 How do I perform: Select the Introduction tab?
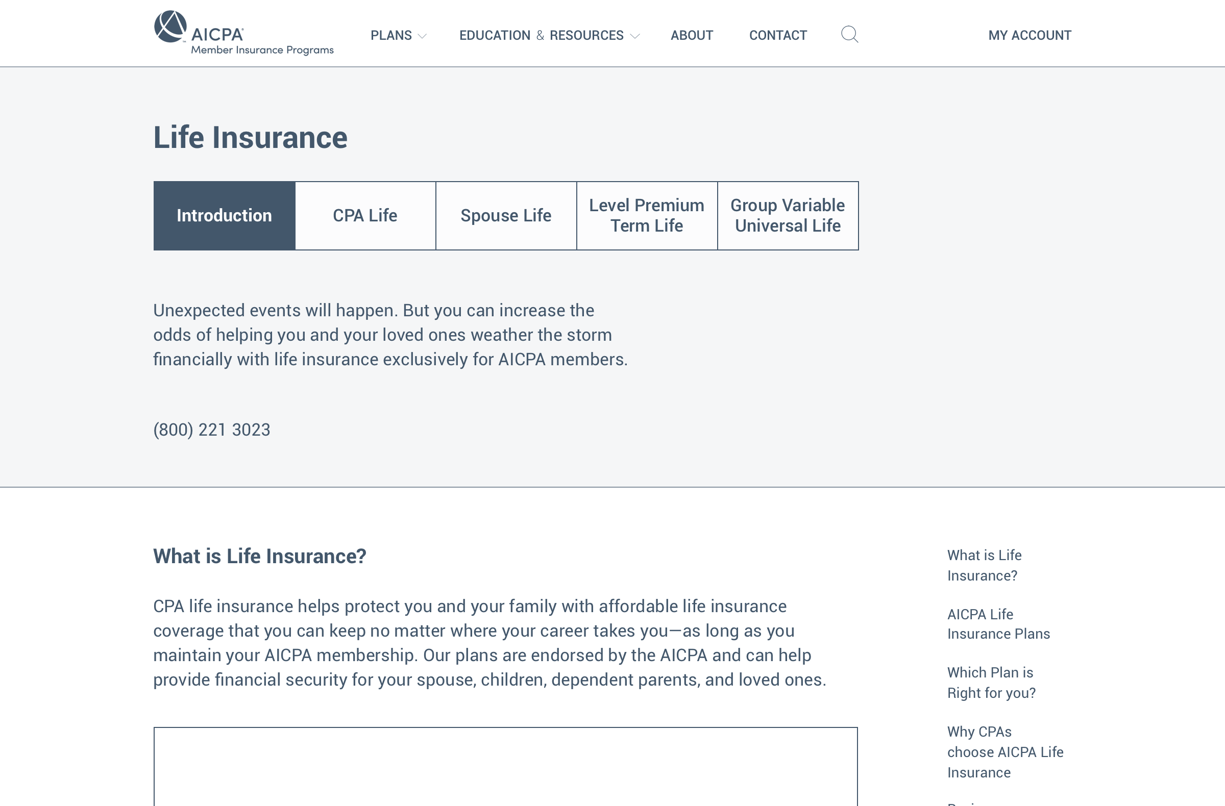point(225,215)
